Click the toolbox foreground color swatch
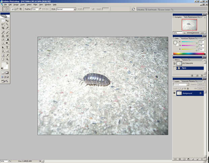 [x=4, y=65]
